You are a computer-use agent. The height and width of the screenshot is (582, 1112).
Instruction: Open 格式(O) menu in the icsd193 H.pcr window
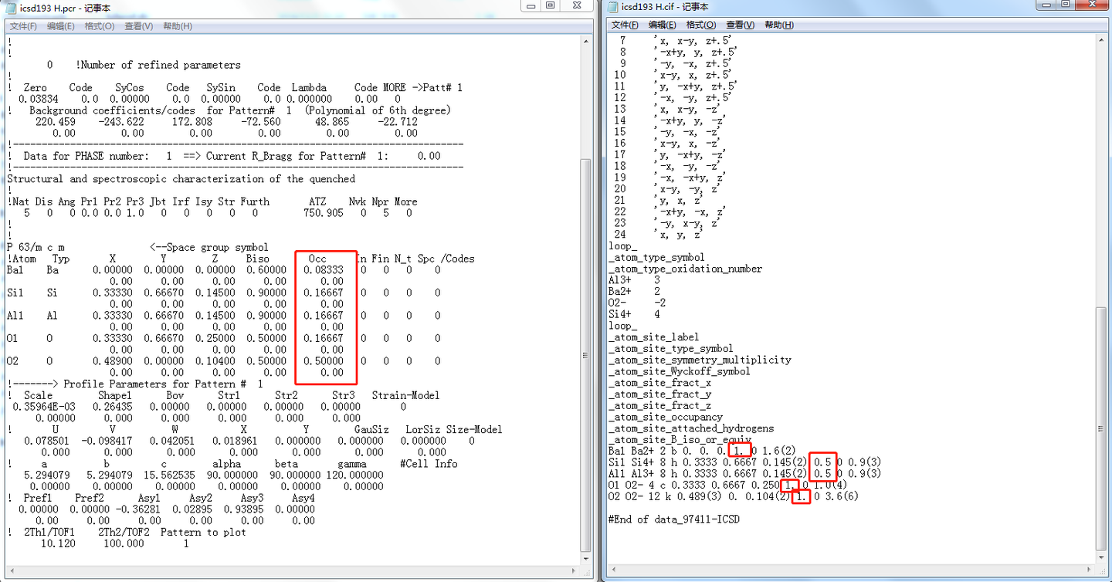pos(100,26)
